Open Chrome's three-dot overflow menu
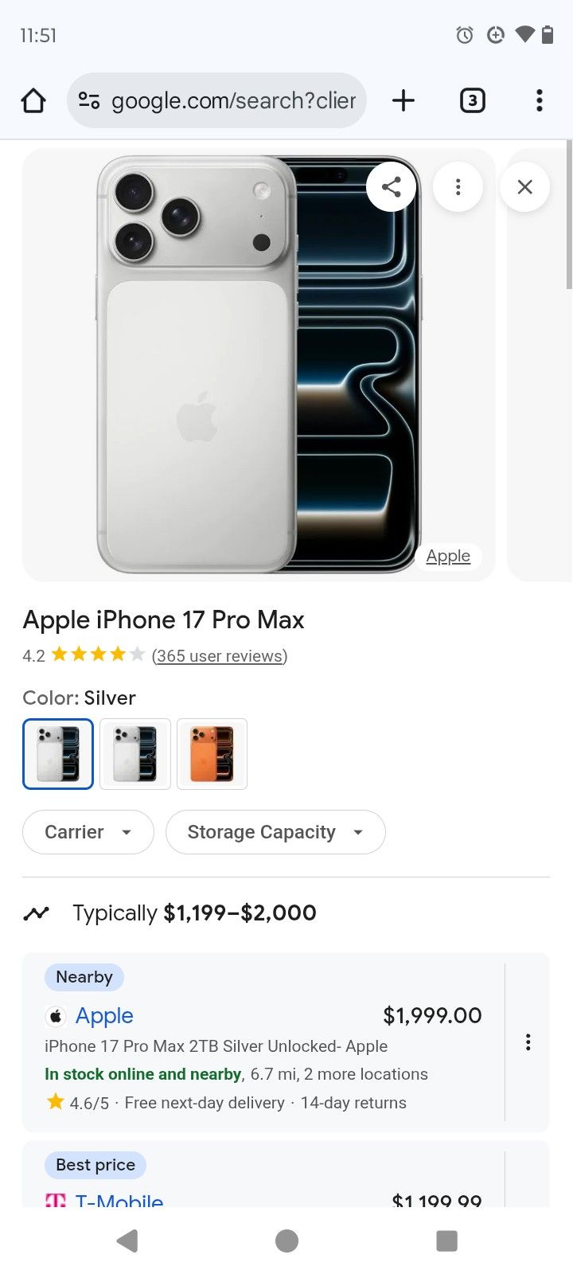 tap(540, 100)
